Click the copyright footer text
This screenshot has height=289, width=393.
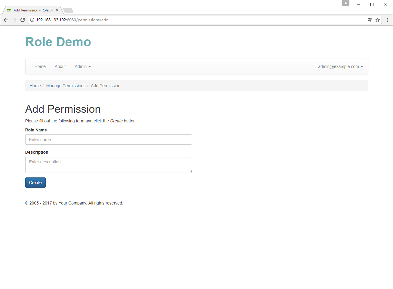tap(74, 203)
